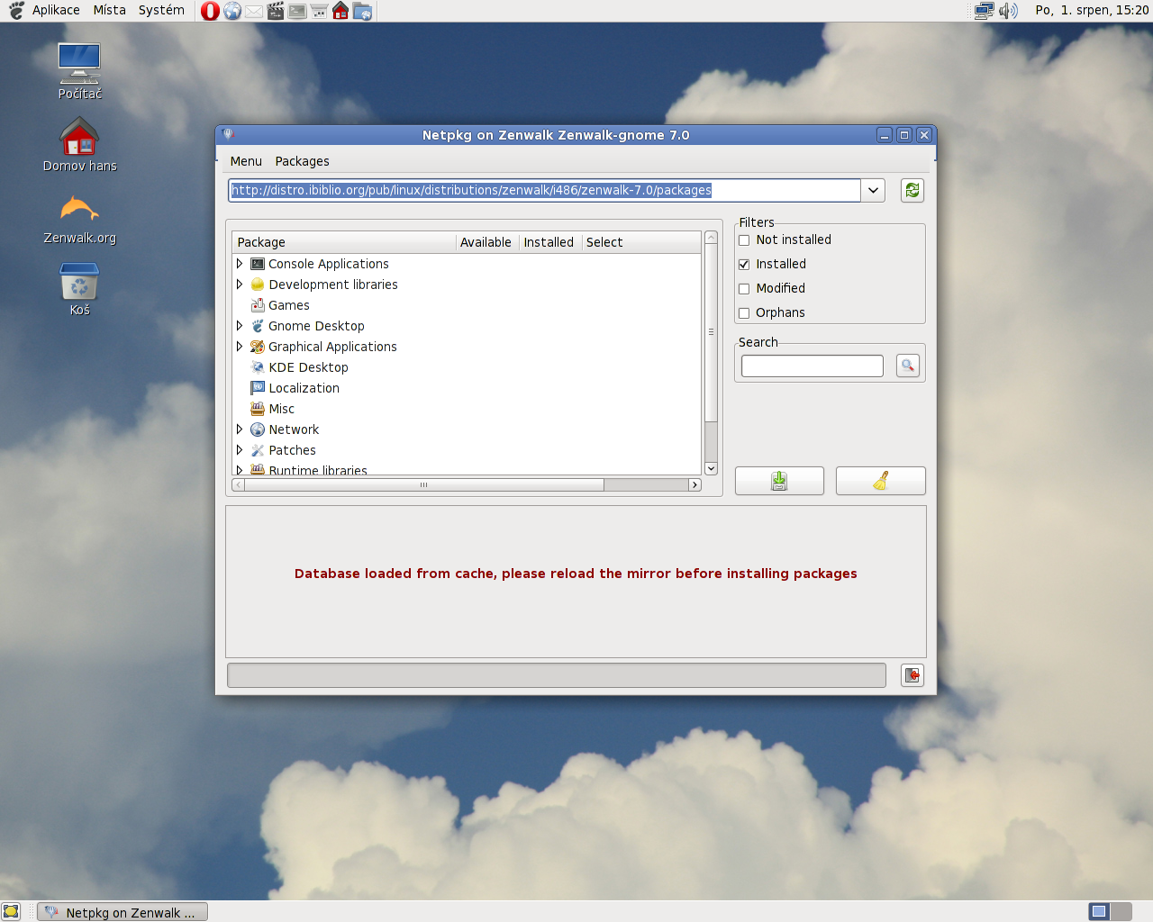
Task: Expand the Patches category
Action: 240,450
